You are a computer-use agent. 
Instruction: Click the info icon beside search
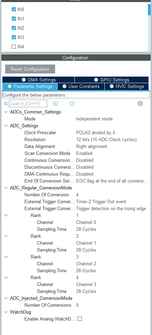coord(140,104)
